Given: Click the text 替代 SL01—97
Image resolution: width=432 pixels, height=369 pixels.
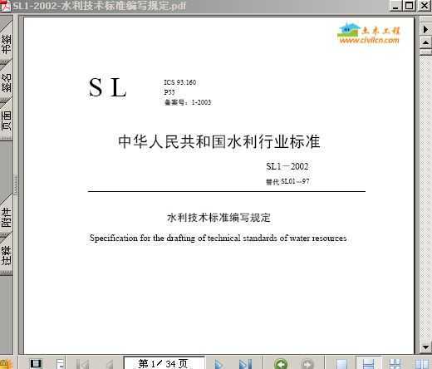Looking at the screenshot, I should coord(287,181).
